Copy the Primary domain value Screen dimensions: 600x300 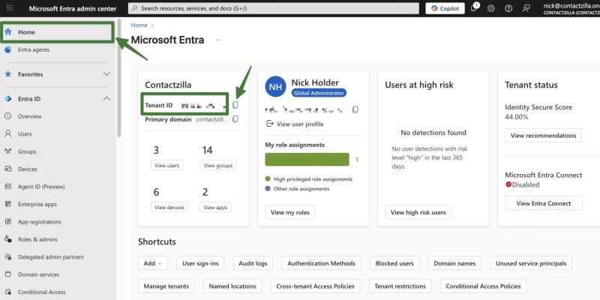click(x=235, y=119)
